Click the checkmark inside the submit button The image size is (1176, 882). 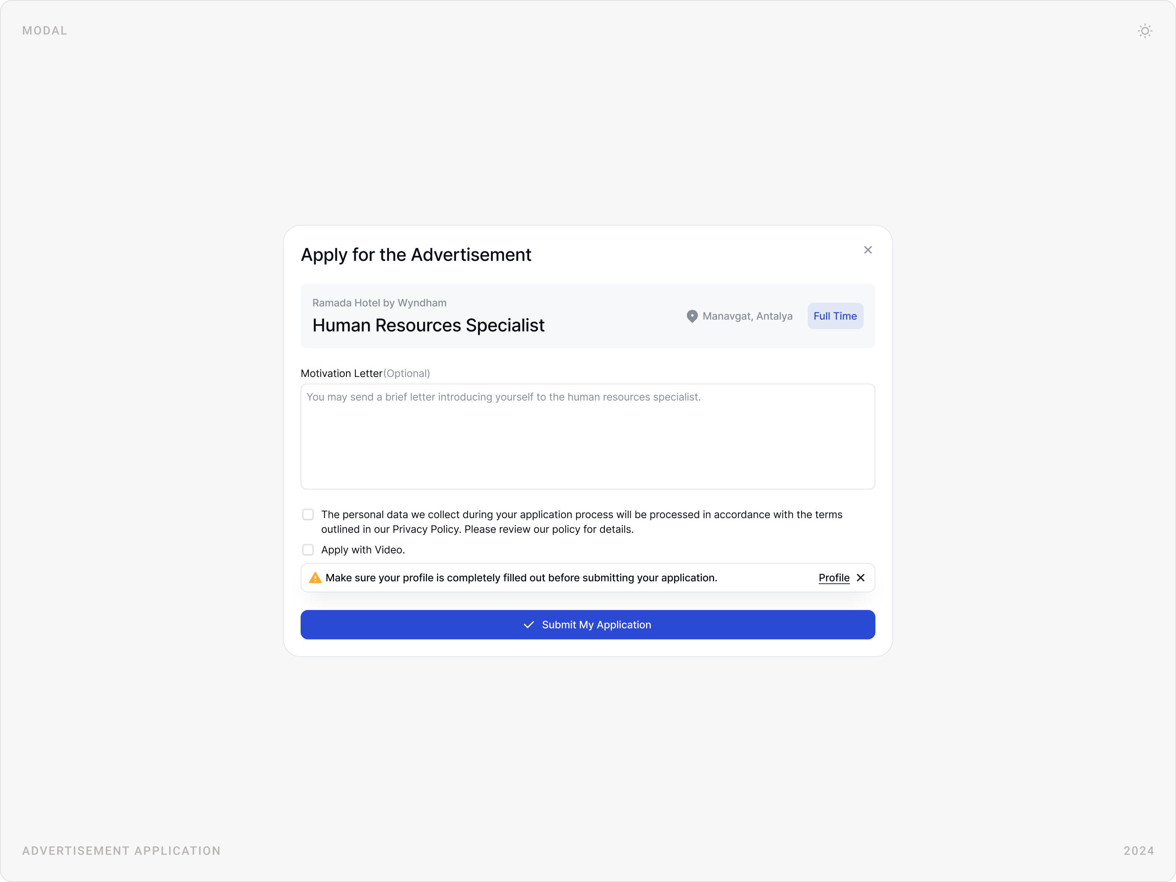(528, 625)
